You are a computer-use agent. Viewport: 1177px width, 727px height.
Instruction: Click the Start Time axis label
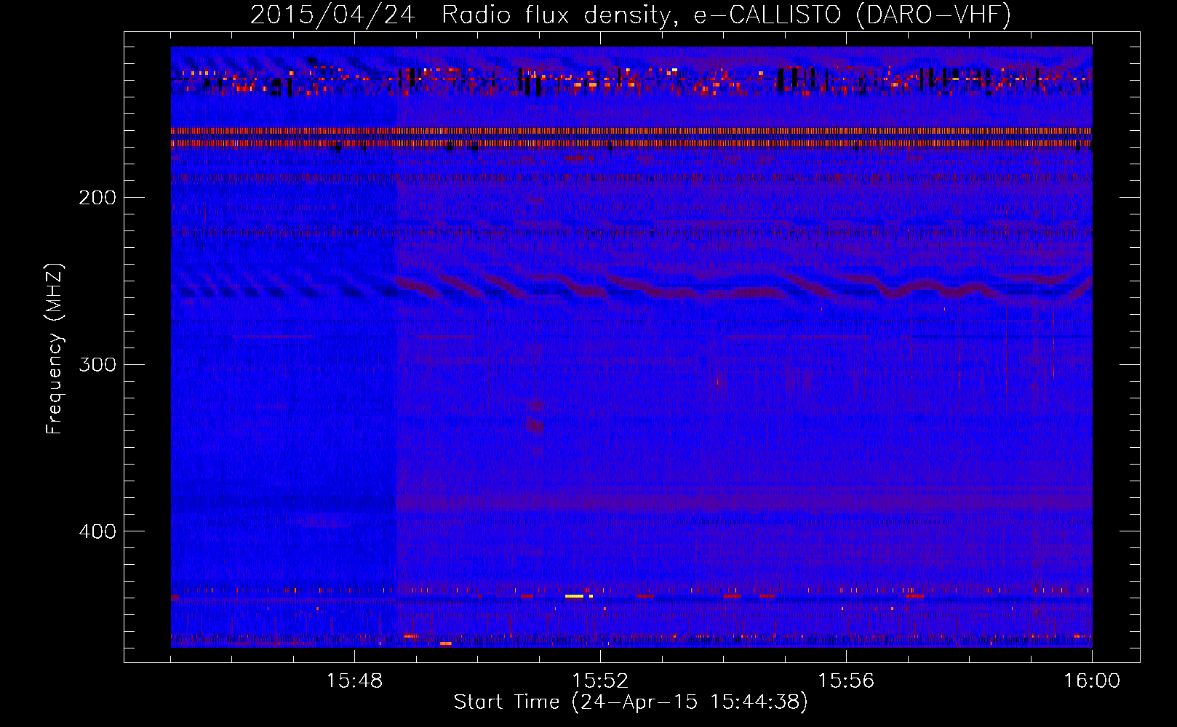(x=631, y=702)
